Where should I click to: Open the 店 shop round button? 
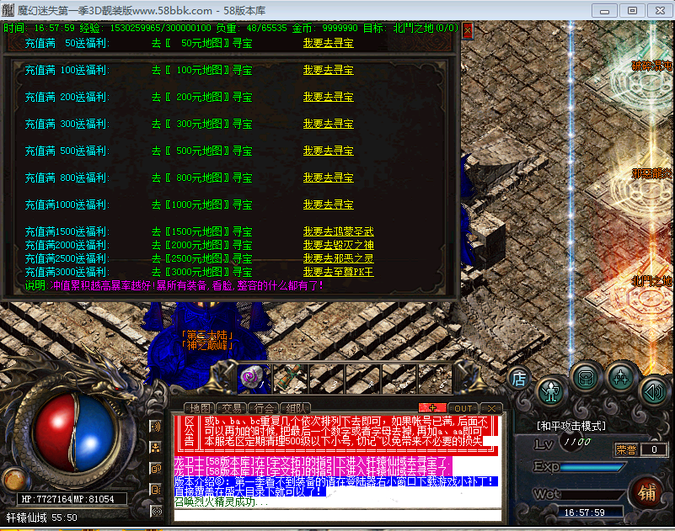point(519,379)
